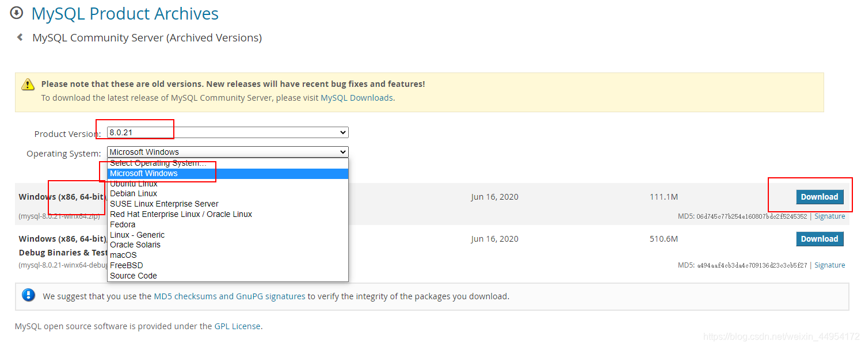Click the MySQL Product Archives heading
Viewport: 865px width, 347px height.
tap(125, 13)
